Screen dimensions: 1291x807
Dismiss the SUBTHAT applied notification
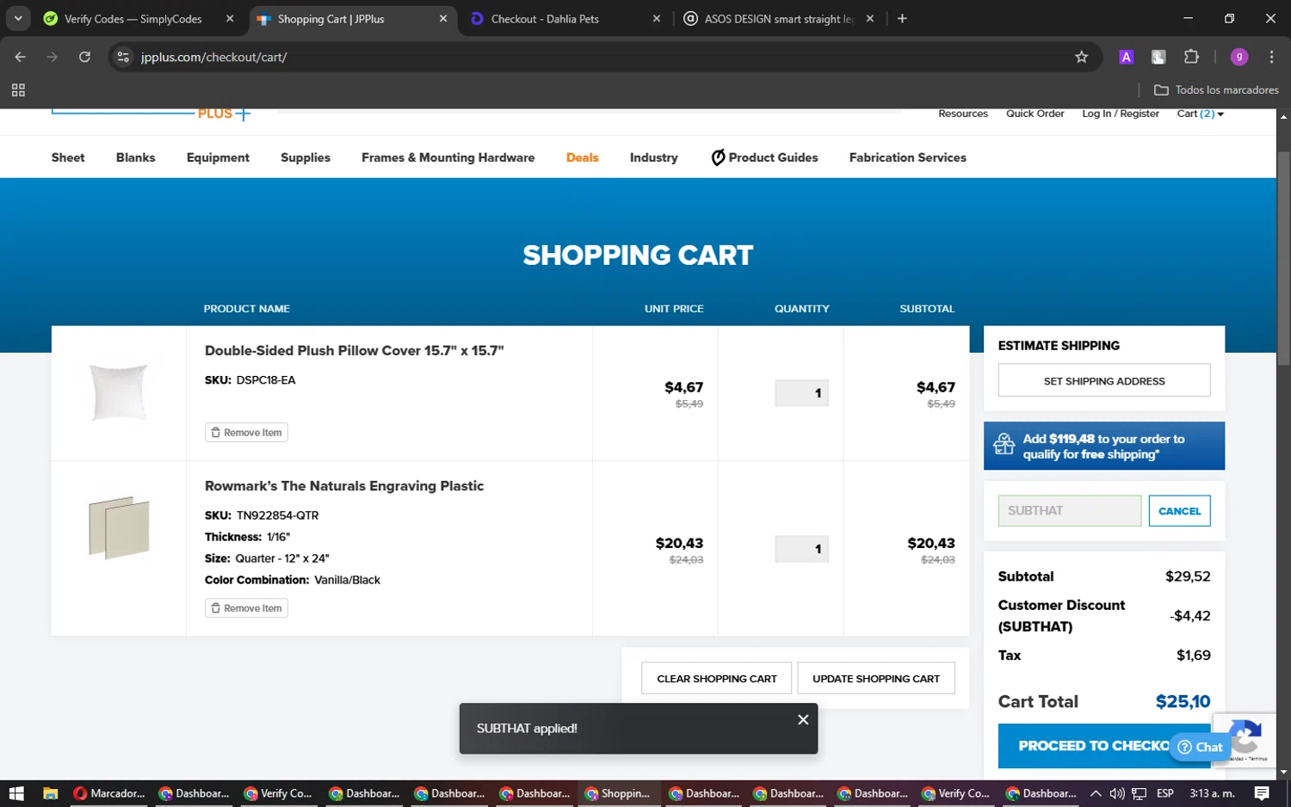(803, 719)
